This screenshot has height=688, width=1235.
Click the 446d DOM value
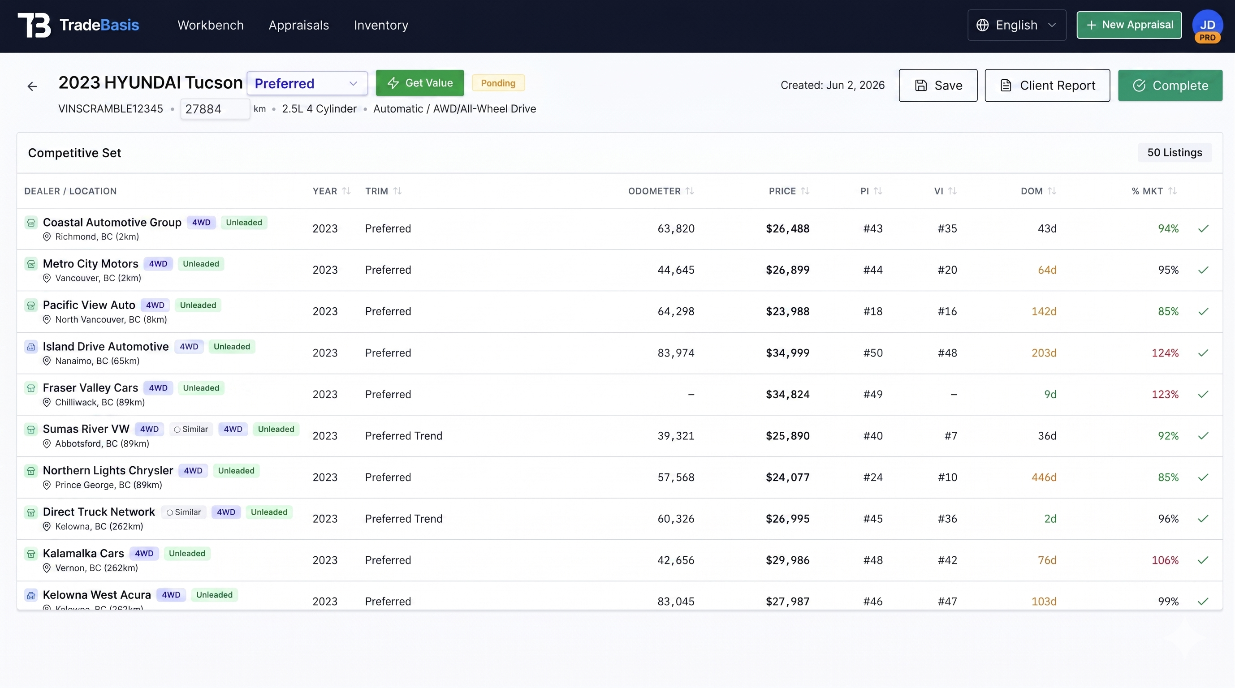pos(1044,477)
